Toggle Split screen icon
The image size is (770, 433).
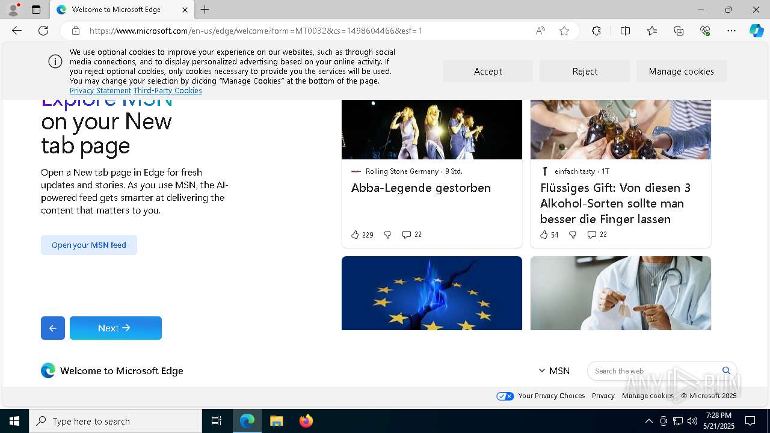[625, 31]
